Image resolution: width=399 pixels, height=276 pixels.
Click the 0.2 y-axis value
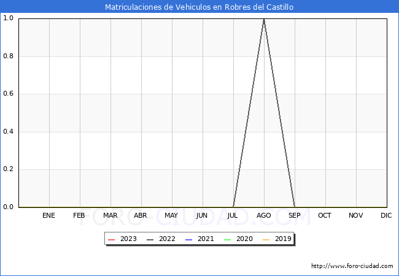pos(8,169)
